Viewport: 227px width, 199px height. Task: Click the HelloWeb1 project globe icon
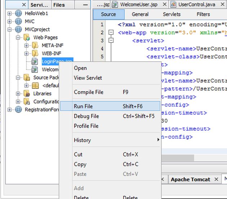point(18,13)
